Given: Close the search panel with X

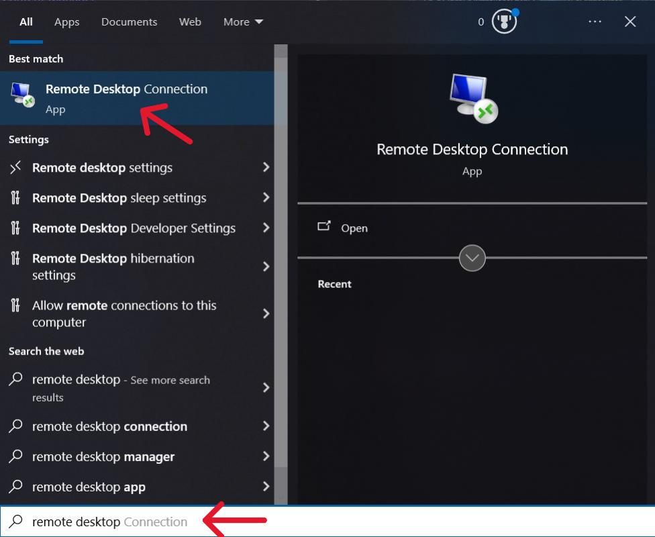Looking at the screenshot, I should [x=630, y=21].
